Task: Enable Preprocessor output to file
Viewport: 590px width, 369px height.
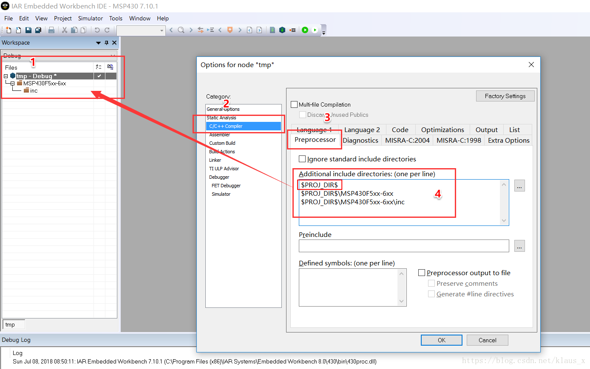Action: pos(422,273)
